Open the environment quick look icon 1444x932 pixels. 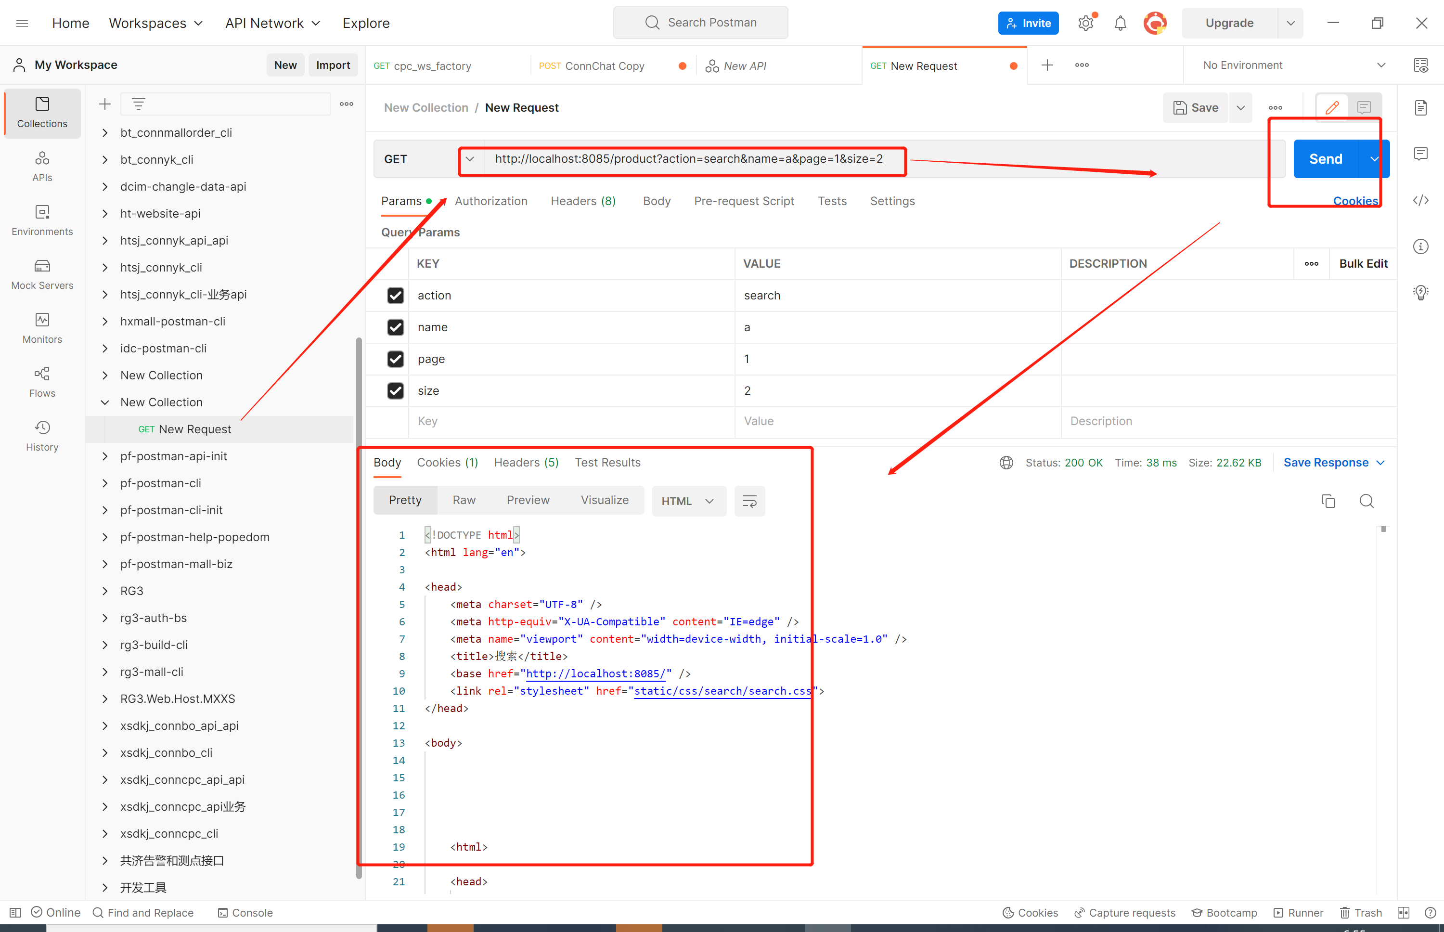tap(1421, 65)
